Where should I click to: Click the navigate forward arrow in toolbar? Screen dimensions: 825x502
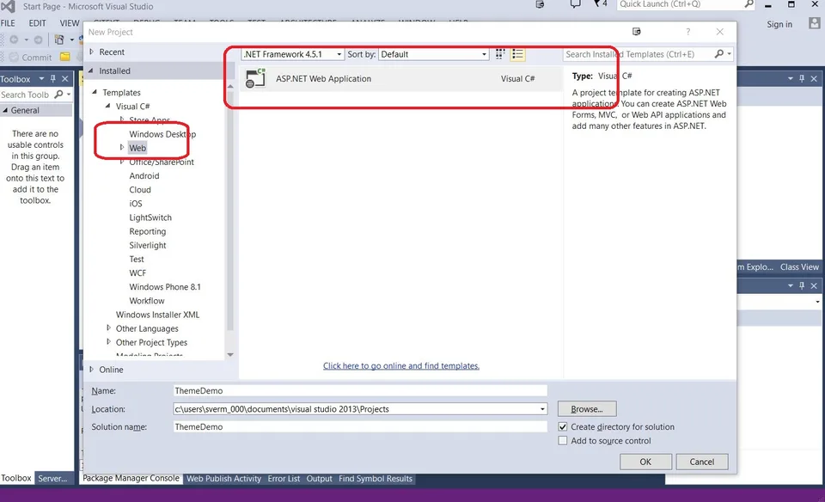pyautogui.click(x=38, y=40)
